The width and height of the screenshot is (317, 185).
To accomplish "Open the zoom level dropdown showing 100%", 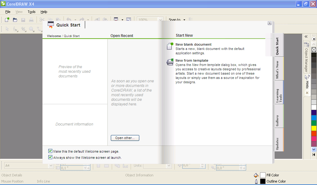I will pos(160,19).
